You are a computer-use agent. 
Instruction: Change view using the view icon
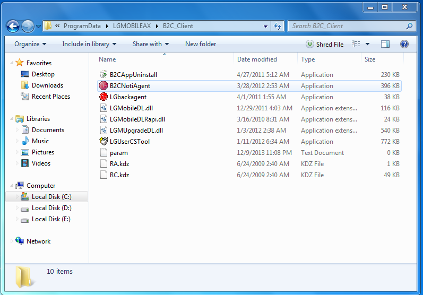(x=356, y=44)
